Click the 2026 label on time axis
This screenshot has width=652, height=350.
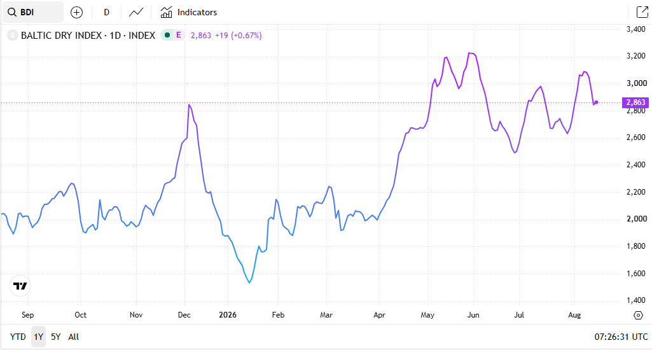(x=228, y=315)
